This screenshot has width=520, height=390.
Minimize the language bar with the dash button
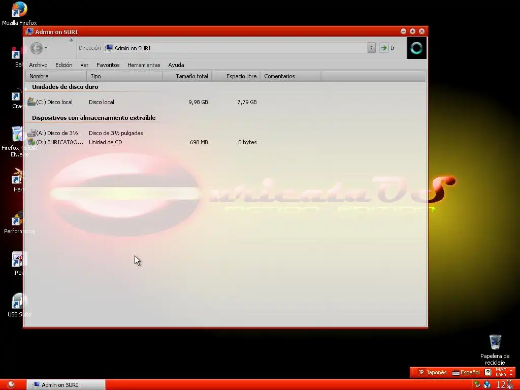(x=511, y=370)
